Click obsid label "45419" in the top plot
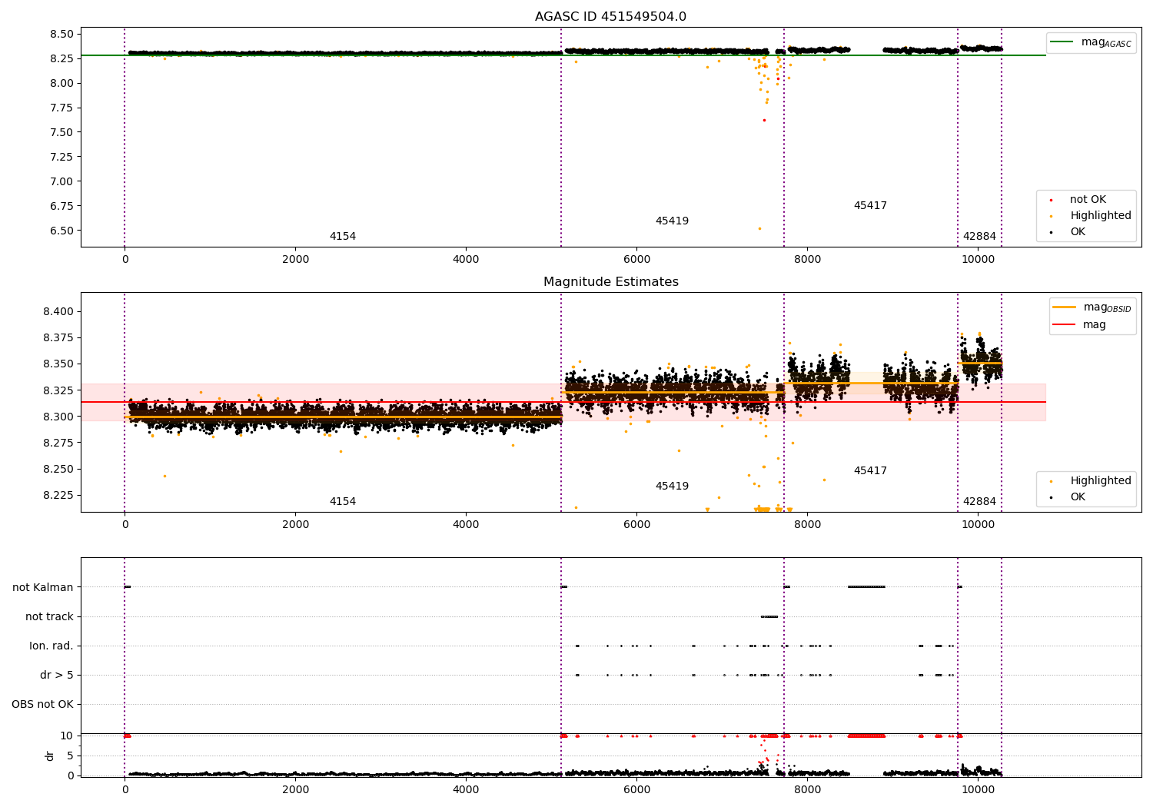1153x807 pixels. coord(672,221)
